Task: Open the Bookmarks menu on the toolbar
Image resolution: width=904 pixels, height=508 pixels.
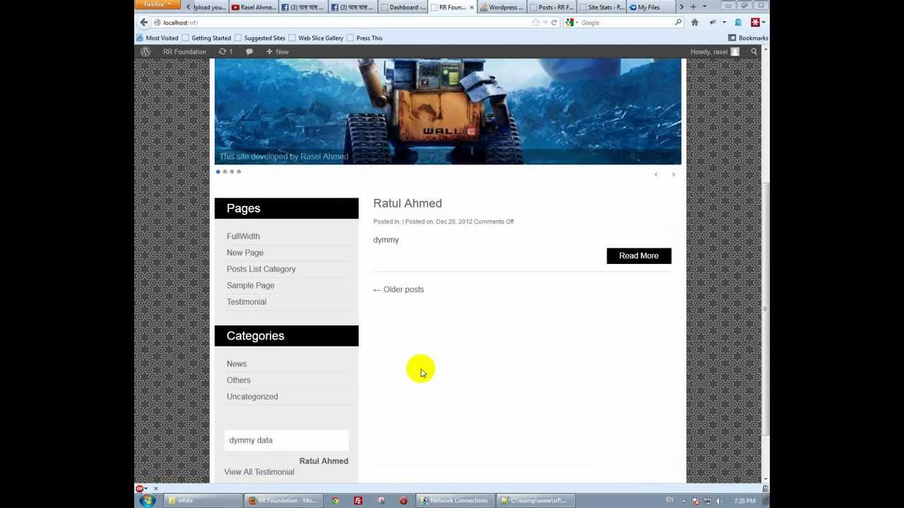Action: (x=748, y=38)
